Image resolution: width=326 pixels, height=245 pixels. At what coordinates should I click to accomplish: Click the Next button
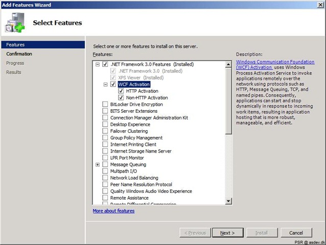click(x=228, y=233)
